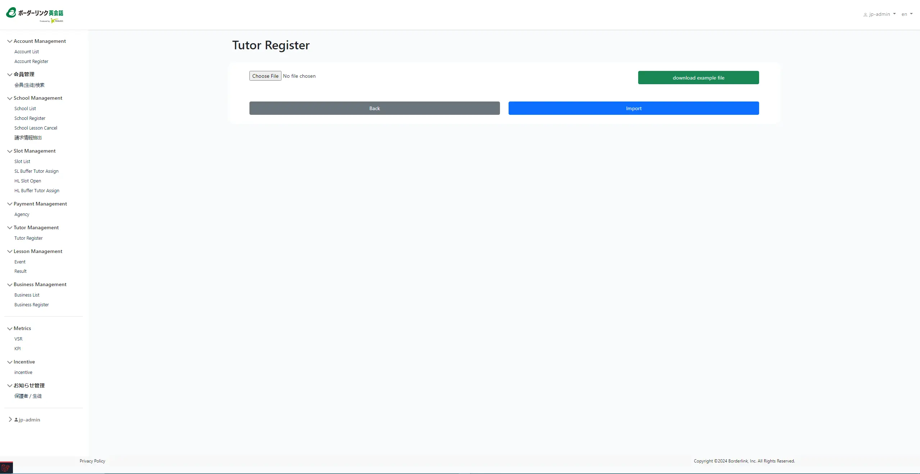
Task: Go to SL Buffer Tutor Assign
Action: coord(36,171)
